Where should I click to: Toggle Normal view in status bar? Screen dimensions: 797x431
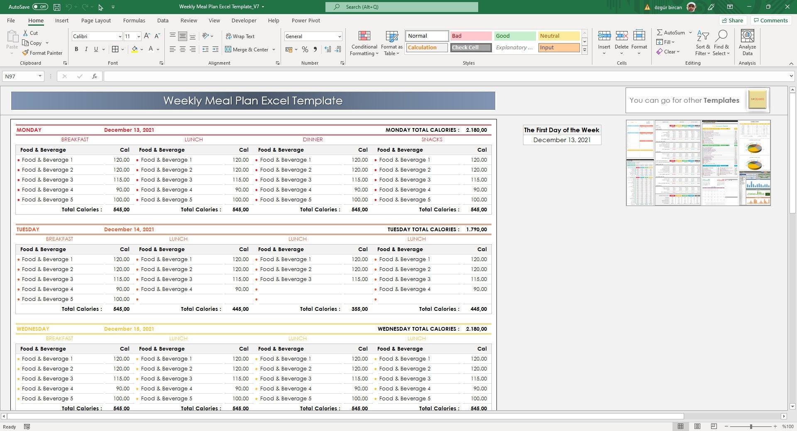pyautogui.click(x=680, y=426)
